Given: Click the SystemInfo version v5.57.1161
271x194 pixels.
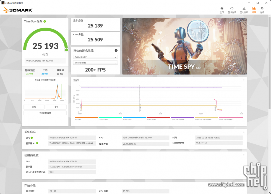Looking at the screenshot, I should pos(219,143).
